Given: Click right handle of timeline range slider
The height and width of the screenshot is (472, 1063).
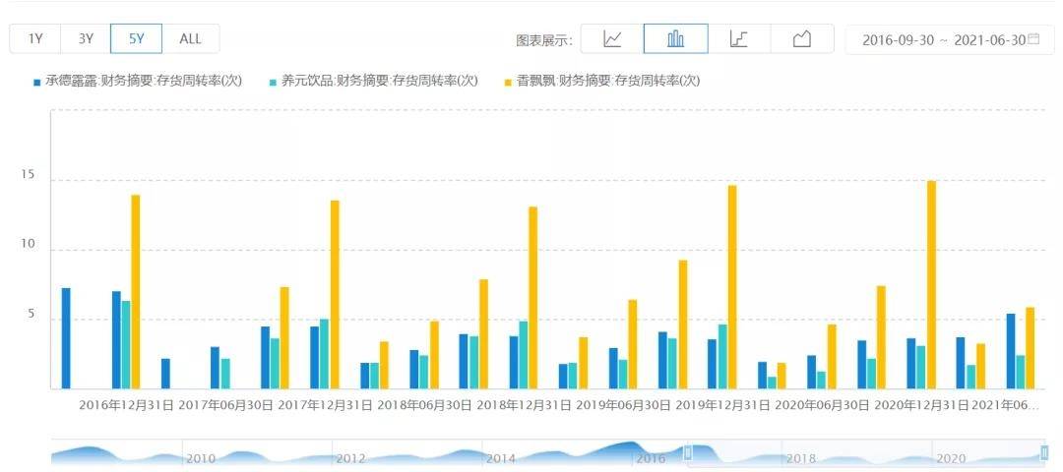Looking at the screenshot, I should pyautogui.click(x=1044, y=452).
